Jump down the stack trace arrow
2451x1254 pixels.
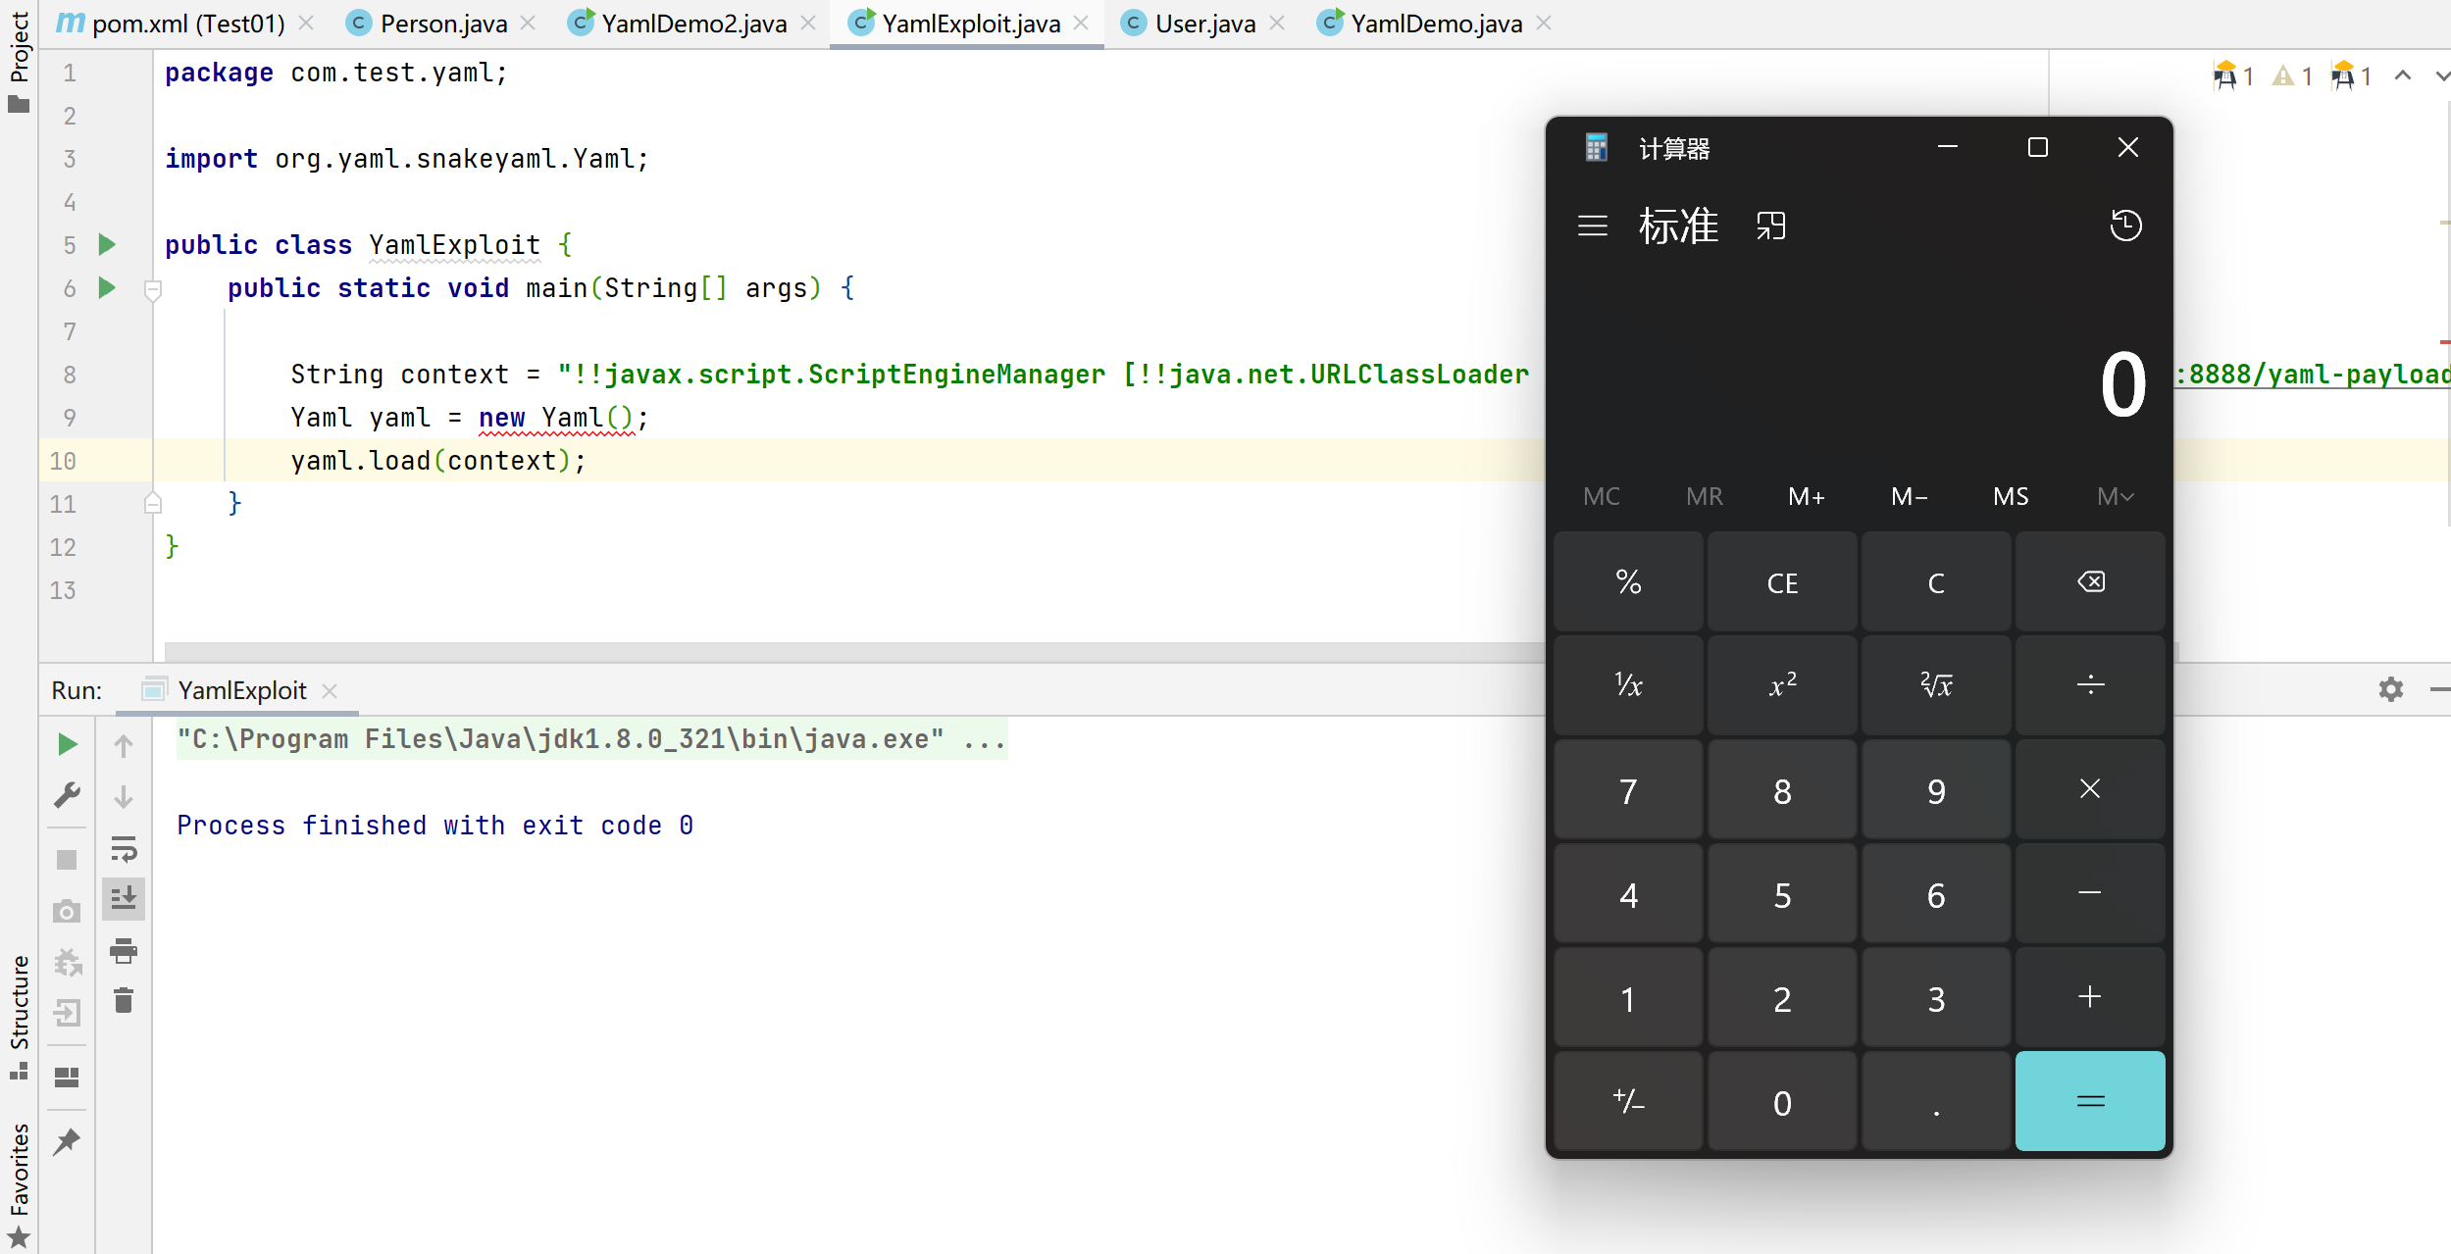pyautogui.click(x=124, y=796)
